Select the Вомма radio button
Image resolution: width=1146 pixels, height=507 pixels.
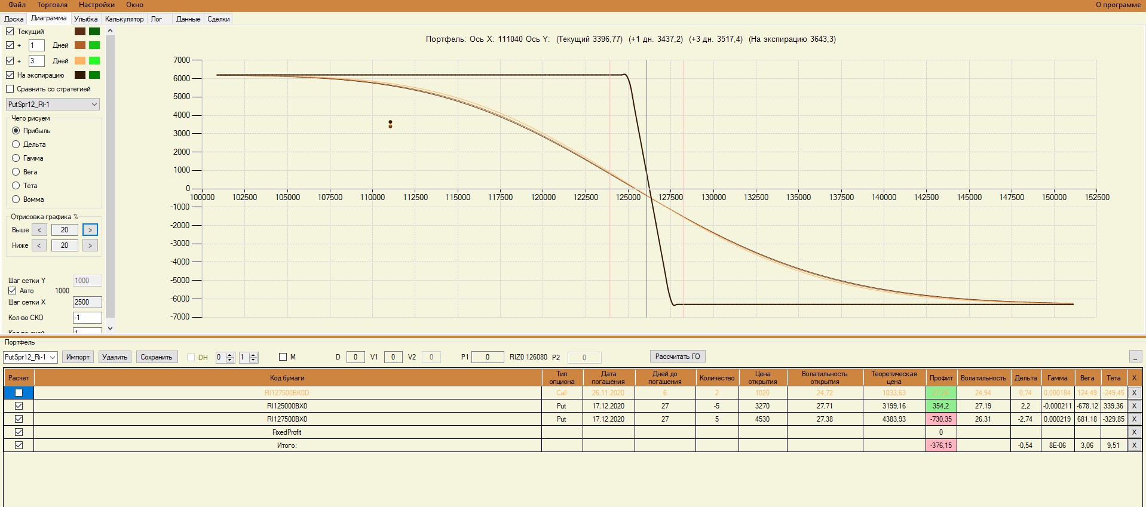click(16, 199)
